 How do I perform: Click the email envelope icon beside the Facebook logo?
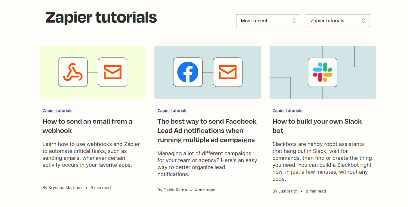227,72
